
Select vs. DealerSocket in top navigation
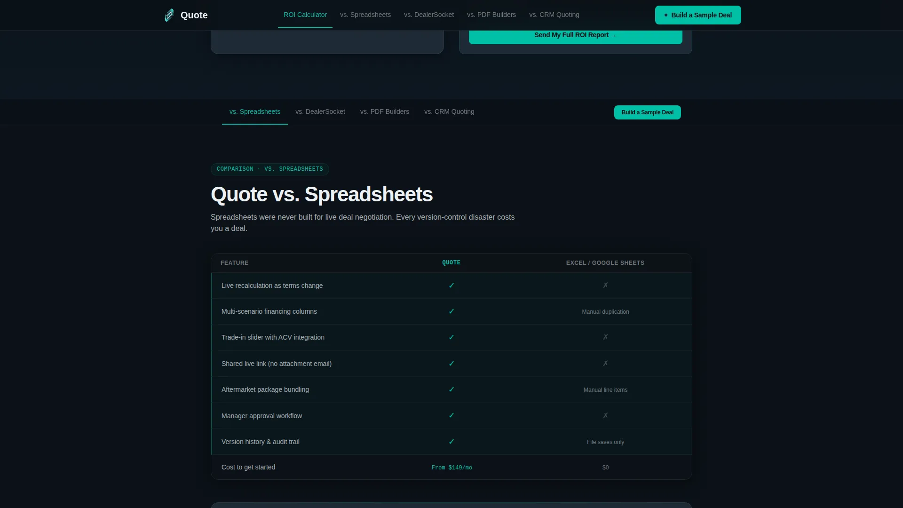[x=429, y=15]
